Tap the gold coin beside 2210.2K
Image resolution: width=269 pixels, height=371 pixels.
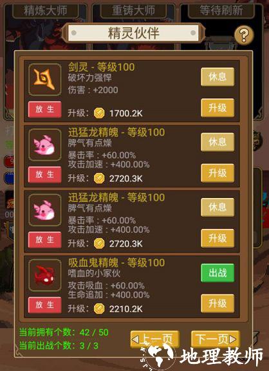[99, 309]
